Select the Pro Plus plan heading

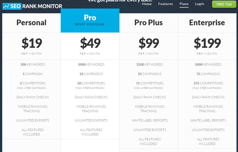(149, 23)
